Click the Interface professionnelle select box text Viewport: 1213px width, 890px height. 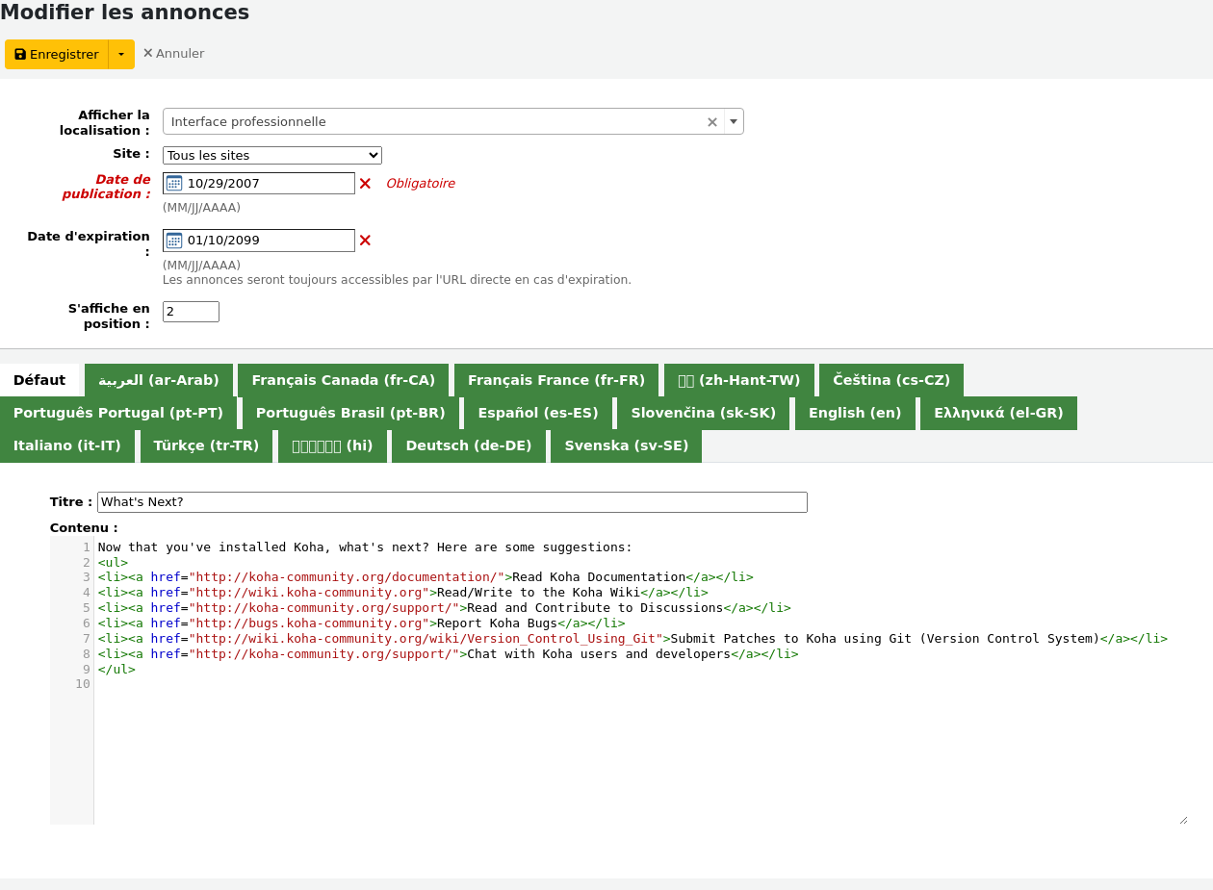tap(248, 122)
